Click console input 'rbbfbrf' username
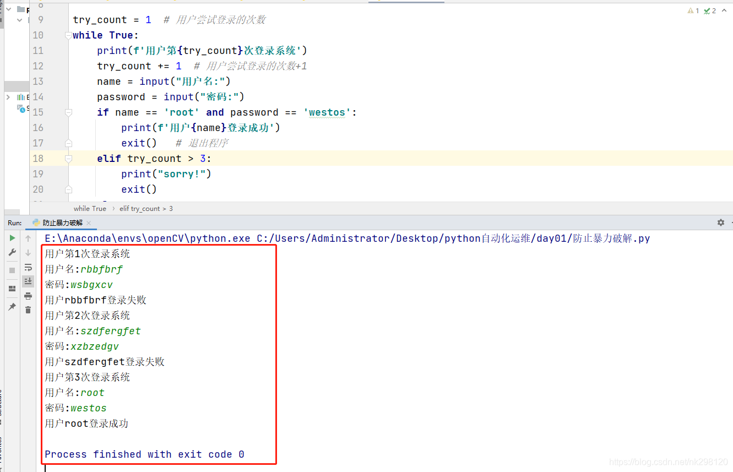This screenshot has height=472, width=733. 102,269
